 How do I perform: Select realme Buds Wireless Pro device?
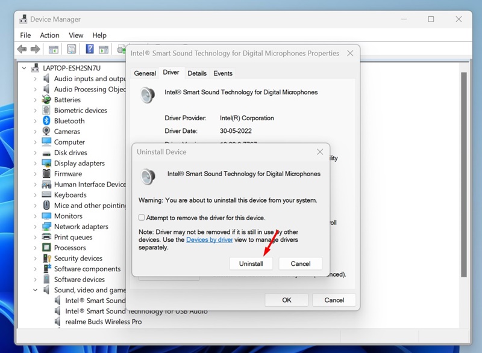[103, 322]
